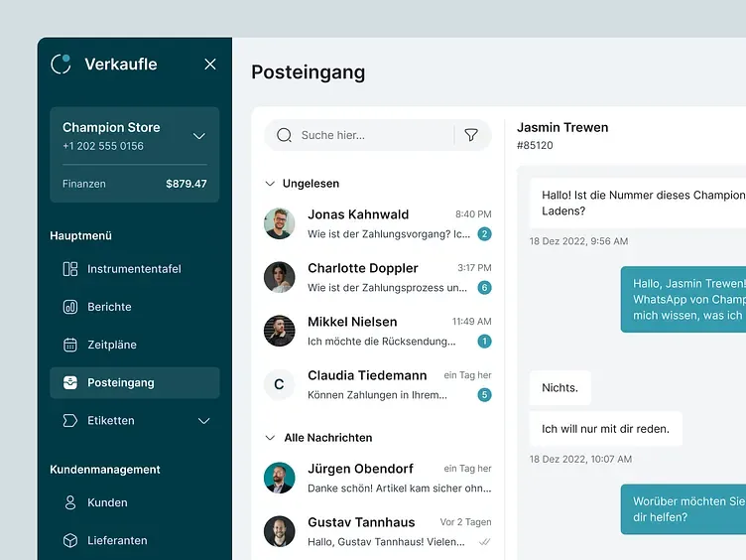Open Instrumententafel from the main menu
This screenshot has height=560, width=746.
pyautogui.click(x=135, y=269)
